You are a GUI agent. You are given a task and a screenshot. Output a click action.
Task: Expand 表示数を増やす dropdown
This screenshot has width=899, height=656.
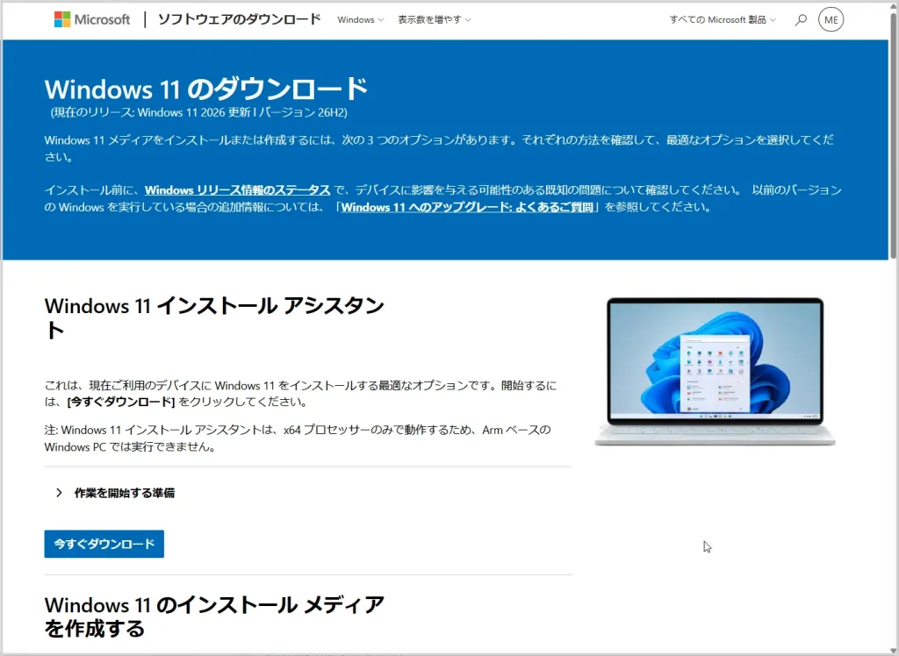434,20
